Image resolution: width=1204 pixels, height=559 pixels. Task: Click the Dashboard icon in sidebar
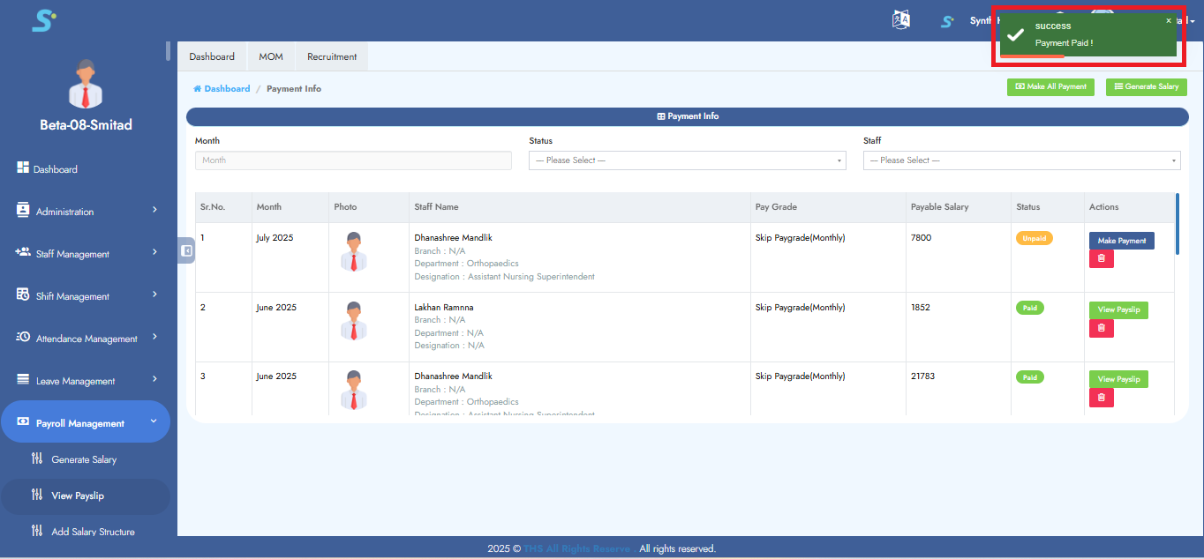(x=23, y=168)
